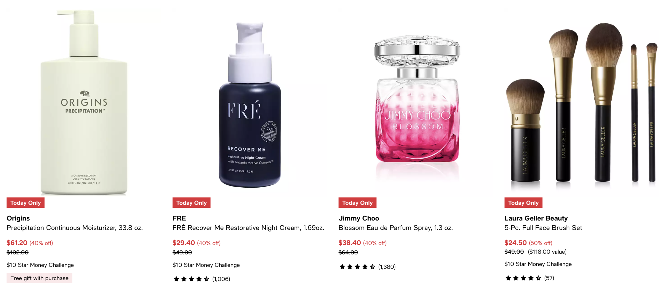Click the $10 Star Money Challenge under Laura Geller

click(538, 264)
